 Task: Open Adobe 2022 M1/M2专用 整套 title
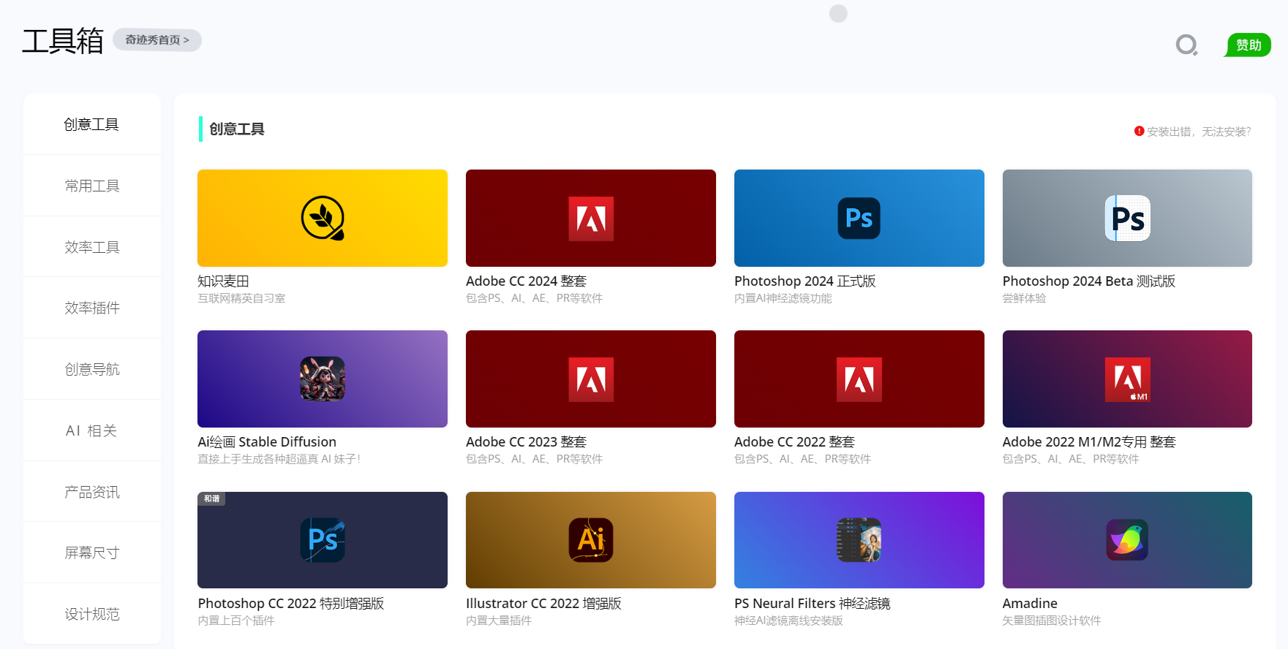(1089, 442)
